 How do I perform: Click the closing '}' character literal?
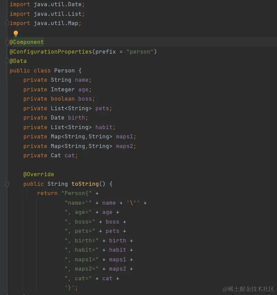coord(70,288)
